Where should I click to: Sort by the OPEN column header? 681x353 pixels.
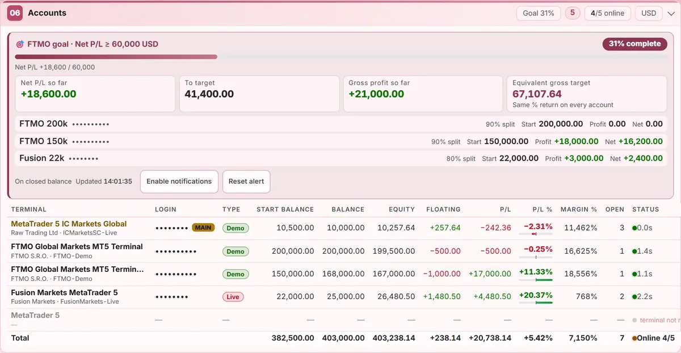pos(615,209)
